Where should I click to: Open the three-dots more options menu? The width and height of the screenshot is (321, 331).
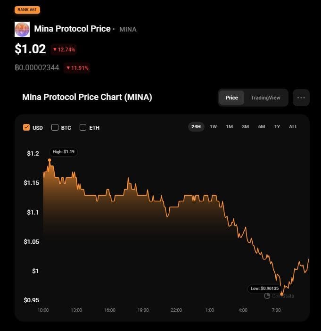click(x=301, y=98)
